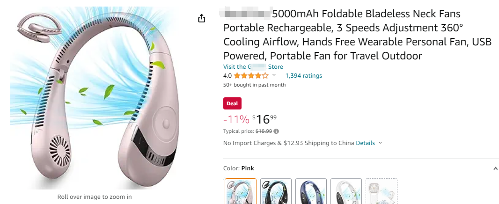Click the shipping Details link
Viewport: 499px width, 204px height.
click(365, 143)
